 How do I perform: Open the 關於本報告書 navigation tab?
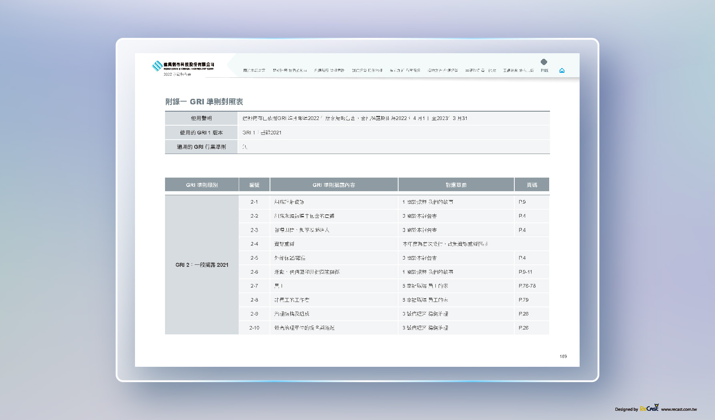[254, 70]
